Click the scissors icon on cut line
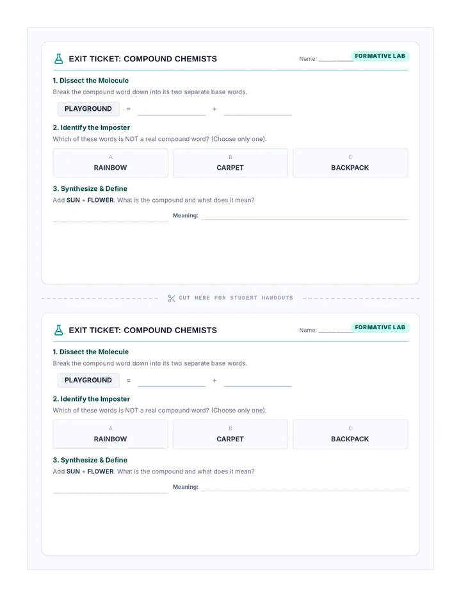Image resolution: width=461 pixels, height=597 pixels. point(172,298)
